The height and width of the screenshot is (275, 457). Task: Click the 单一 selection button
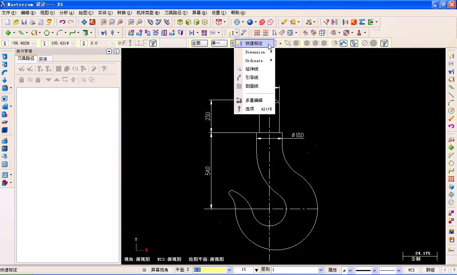(219, 43)
